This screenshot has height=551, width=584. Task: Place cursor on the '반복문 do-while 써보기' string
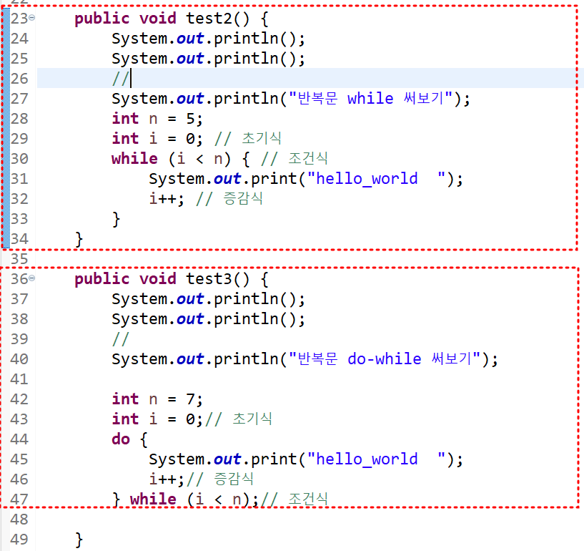coord(385,359)
